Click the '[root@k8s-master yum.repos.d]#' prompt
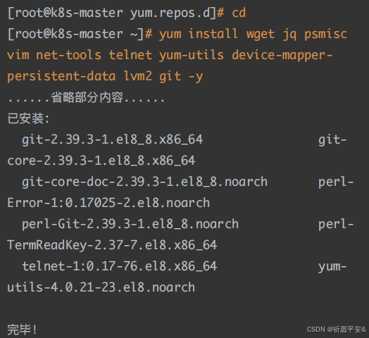The height and width of the screenshot is (338, 369). point(115,13)
